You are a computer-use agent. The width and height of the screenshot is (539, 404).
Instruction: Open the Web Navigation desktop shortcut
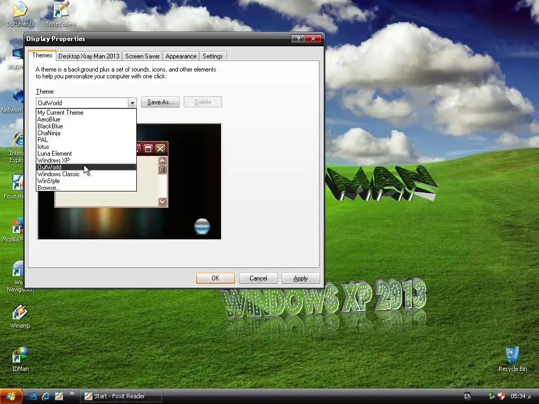point(18,277)
